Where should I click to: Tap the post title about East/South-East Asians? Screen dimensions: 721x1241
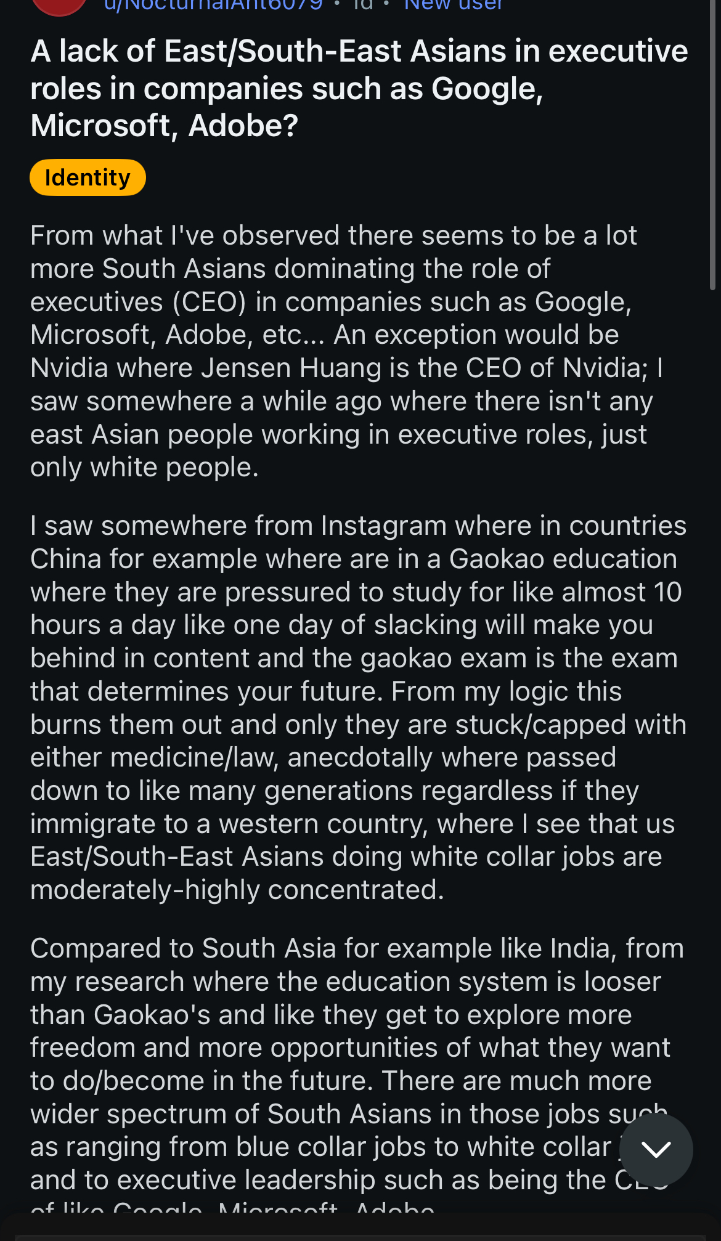pyautogui.click(x=359, y=88)
